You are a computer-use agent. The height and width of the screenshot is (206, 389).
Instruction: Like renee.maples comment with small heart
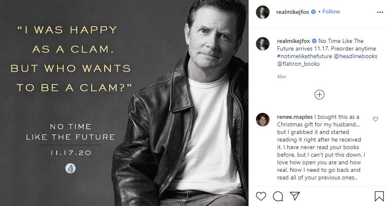375,119
